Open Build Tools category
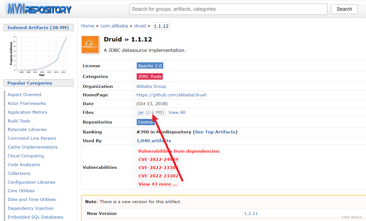 point(19,121)
